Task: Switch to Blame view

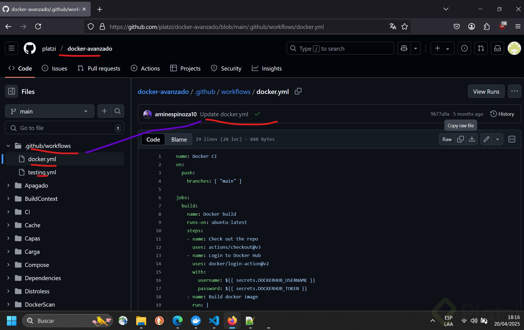Action: pyautogui.click(x=179, y=139)
